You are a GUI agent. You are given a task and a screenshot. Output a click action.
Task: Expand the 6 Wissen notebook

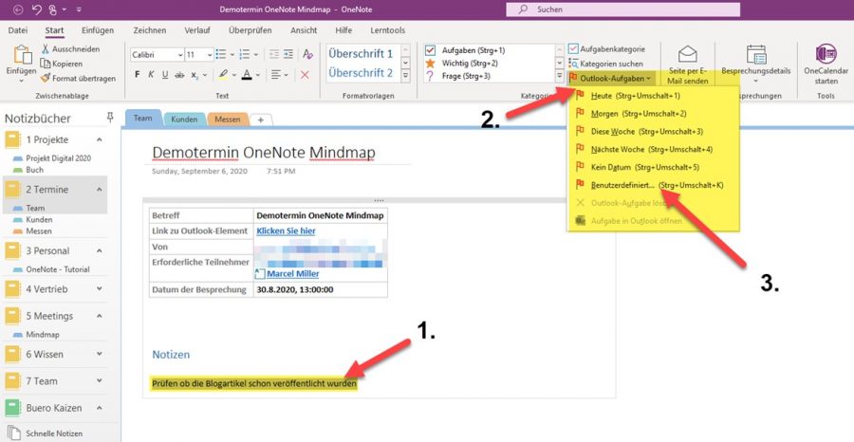point(99,354)
